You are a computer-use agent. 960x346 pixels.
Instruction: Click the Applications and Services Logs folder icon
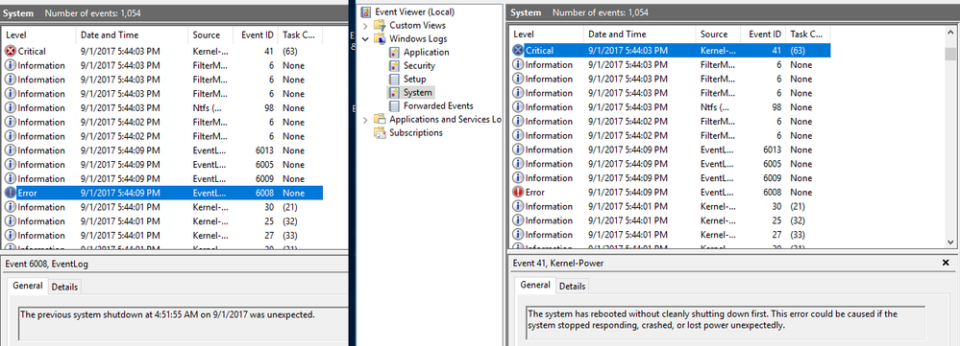coord(381,119)
